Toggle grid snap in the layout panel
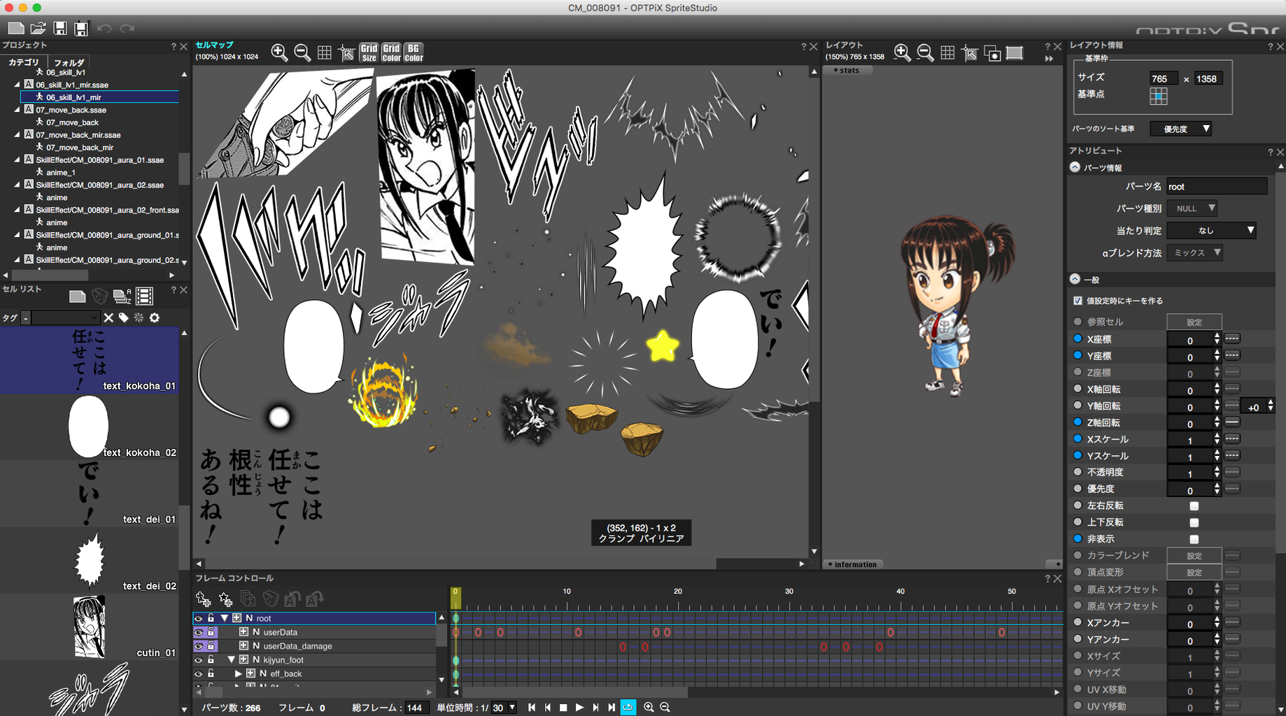1286x716 pixels. point(970,52)
